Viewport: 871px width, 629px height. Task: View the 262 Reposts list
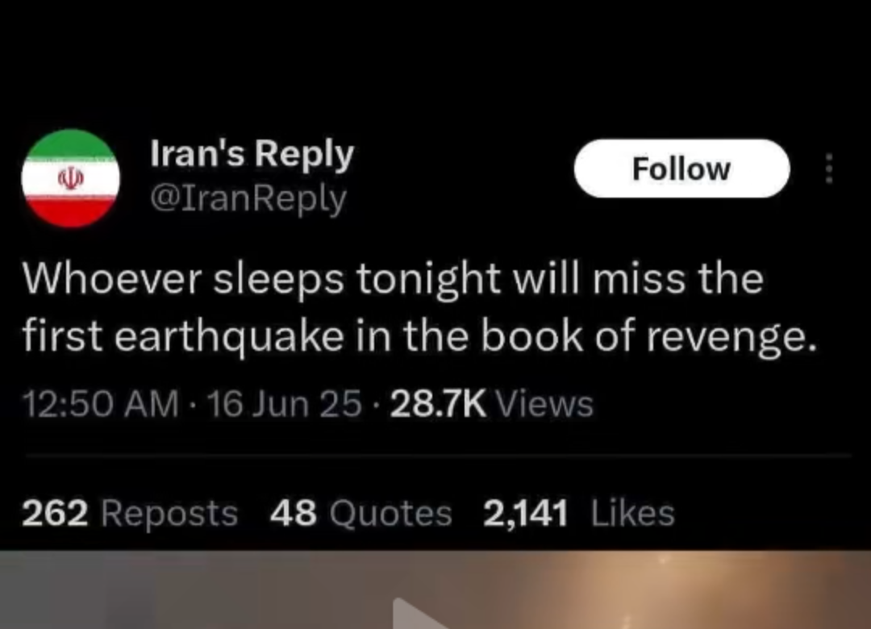pyautogui.click(x=130, y=512)
